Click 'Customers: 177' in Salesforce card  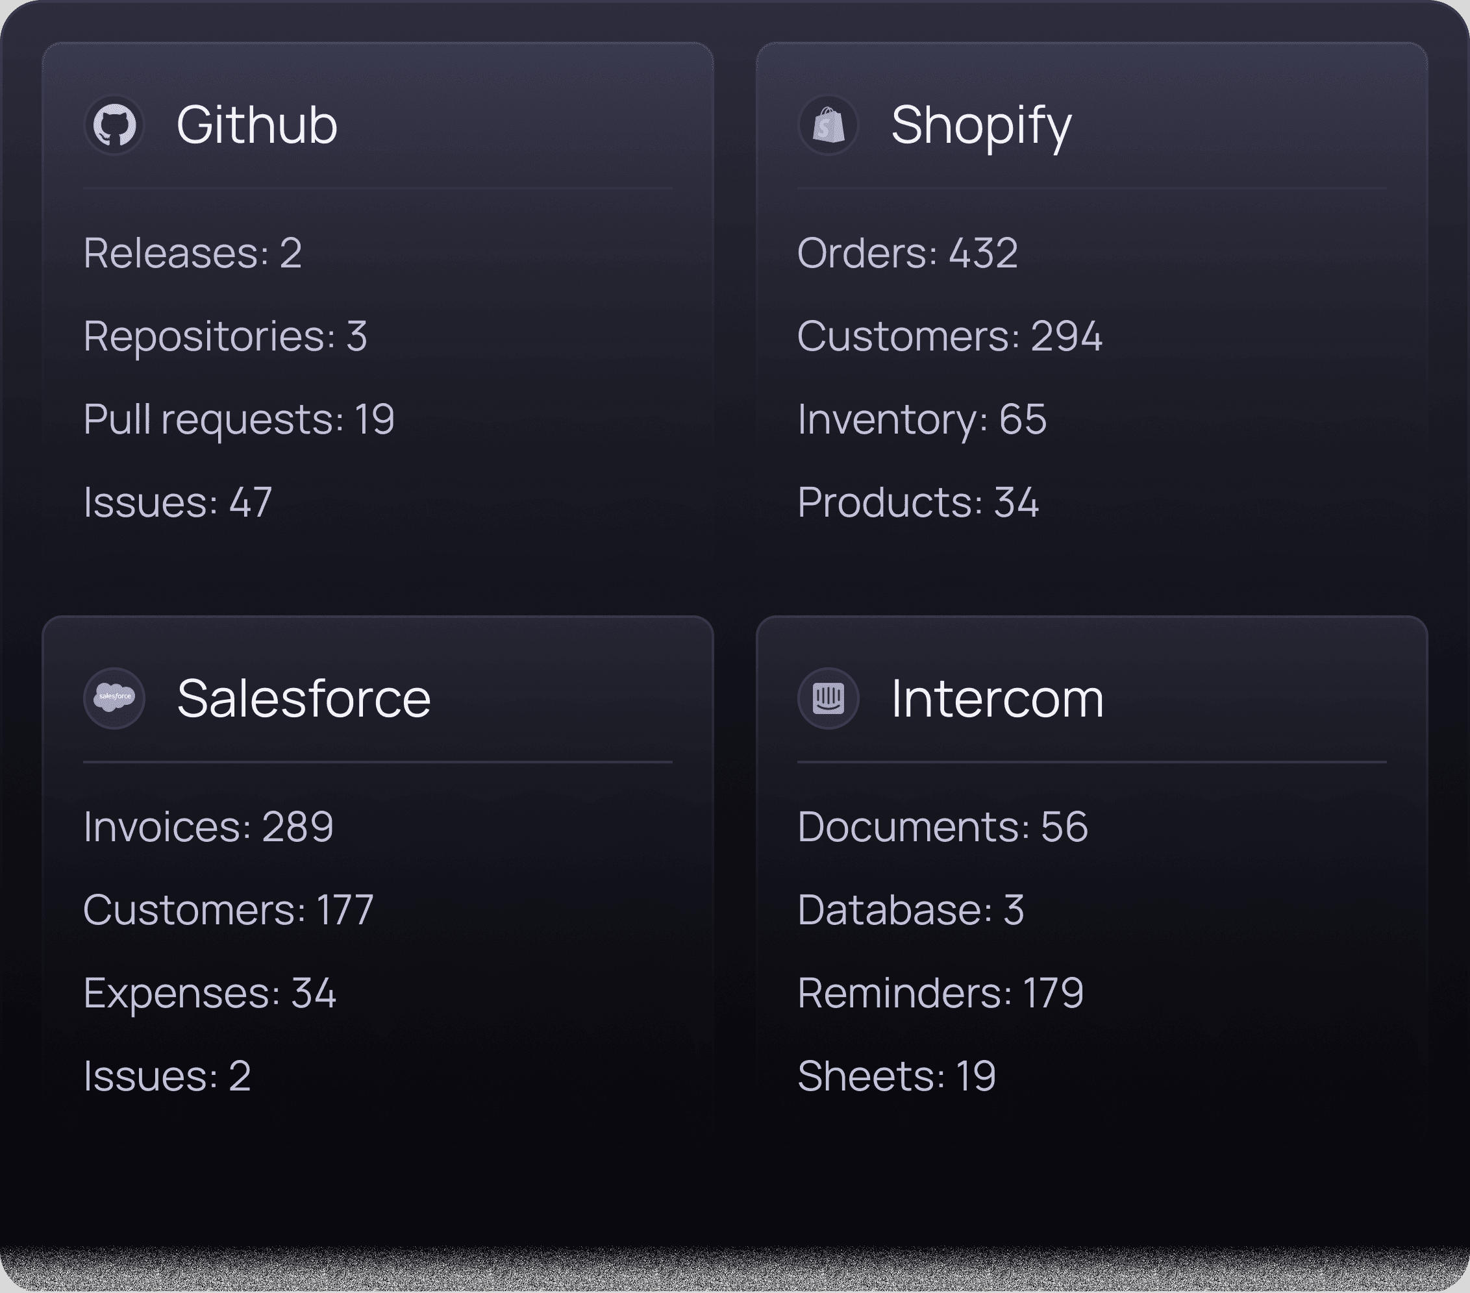click(x=229, y=909)
